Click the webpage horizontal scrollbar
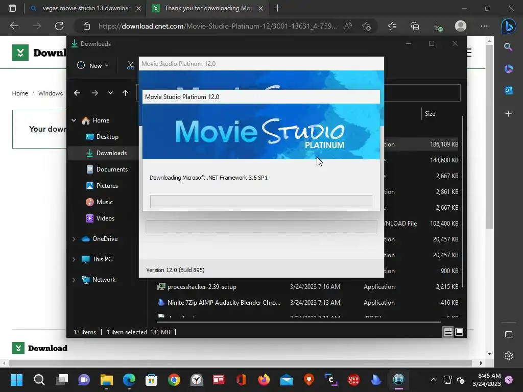523x392 pixels. (240, 363)
